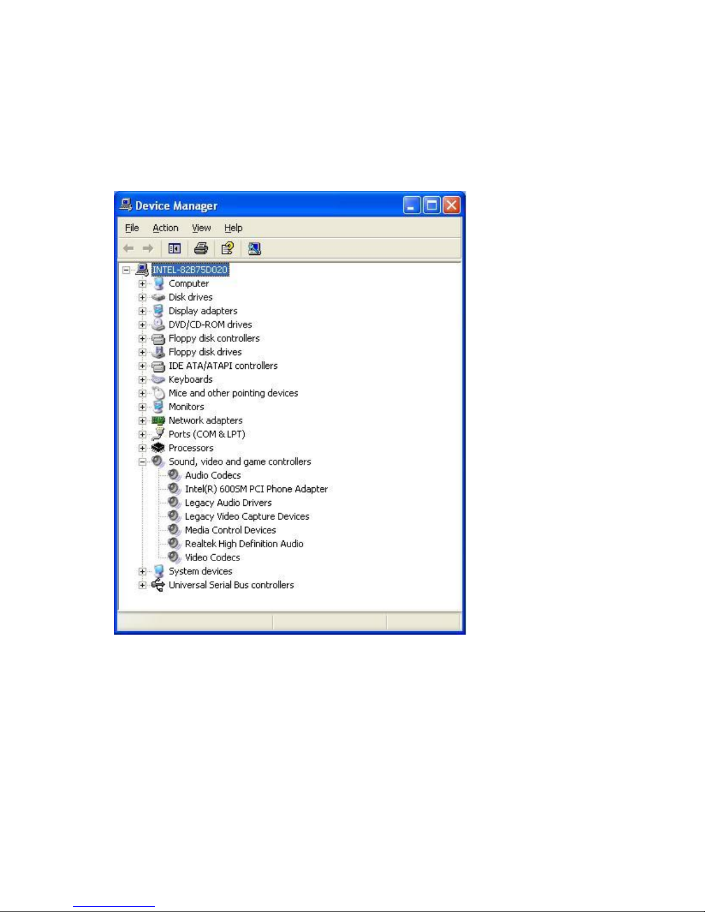Image resolution: width=705 pixels, height=912 pixels.
Task: Open the File menu
Action: [132, 228]
